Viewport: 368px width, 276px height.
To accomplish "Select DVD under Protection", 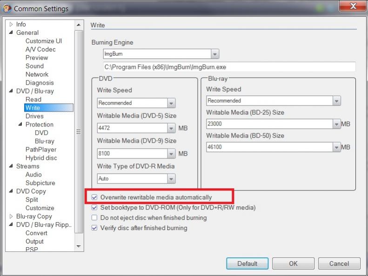I will (x=41, y=133).
